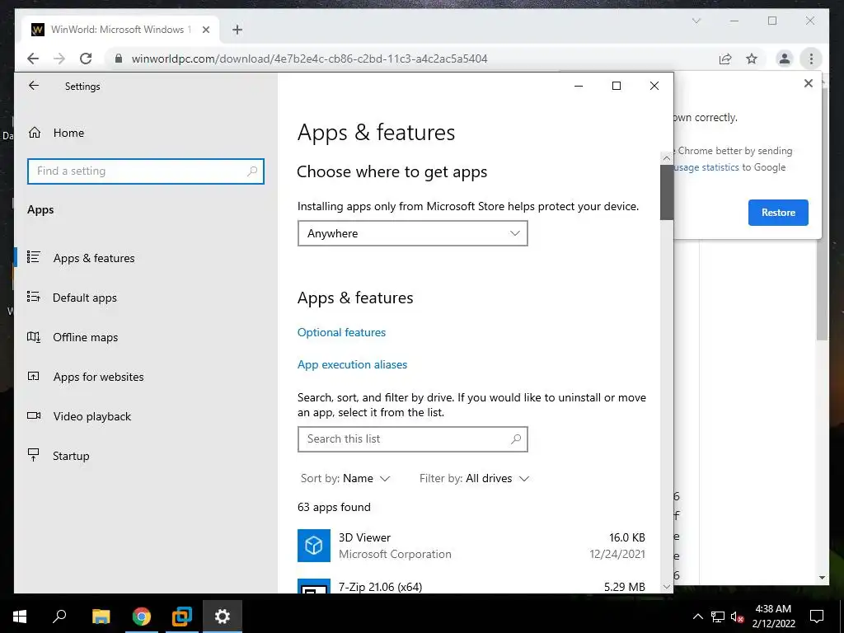Select the WinWorld Microsoft Windows tab
Screen dimensions: 844x633
(121, 30)
